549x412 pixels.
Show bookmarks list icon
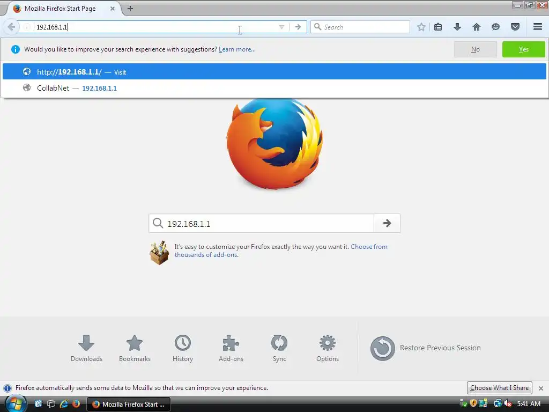pos(437,27)
